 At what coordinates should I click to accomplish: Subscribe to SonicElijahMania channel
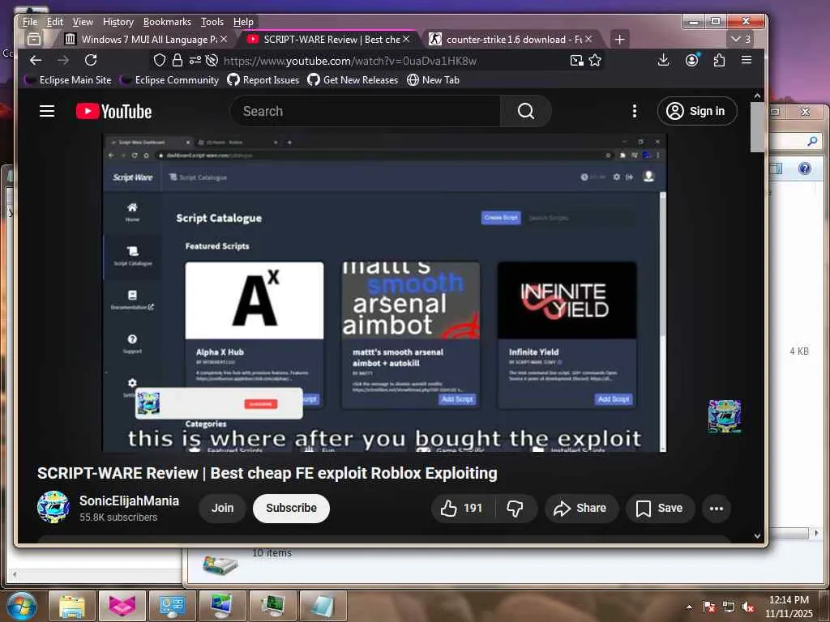(x=291, y=508)
